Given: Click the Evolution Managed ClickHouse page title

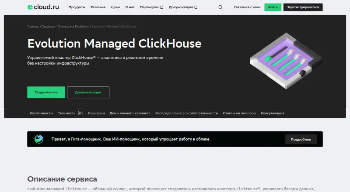Looking at the screenshot, I should click(114, 44).
